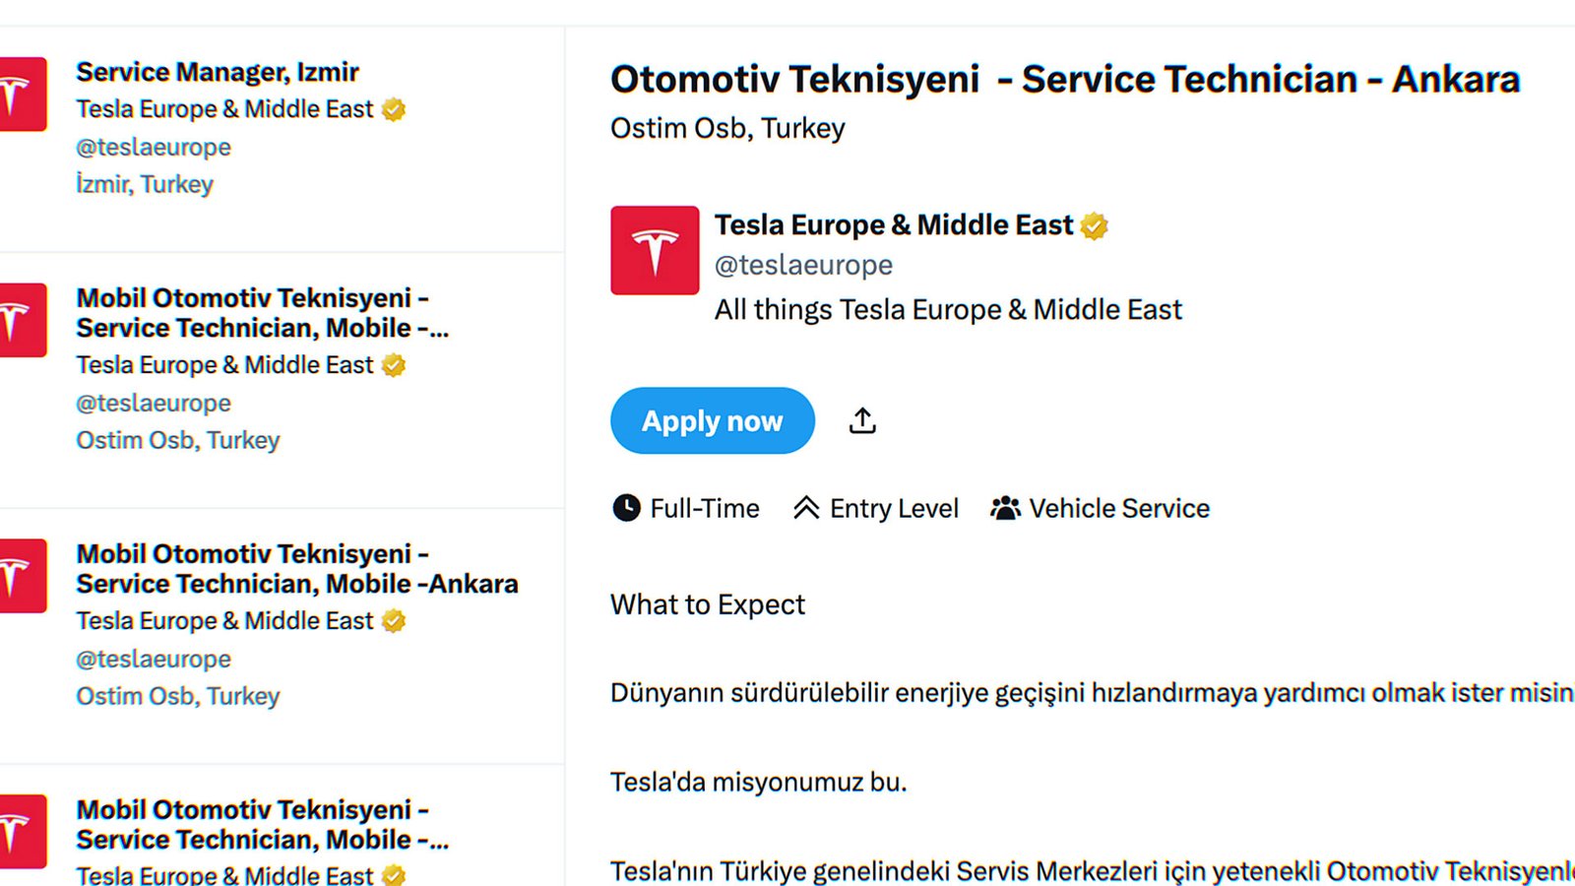Viewport: 1575px width, 886px height.
Task: Click the Entry Level chevrons icon
Action: click(806, 508)
